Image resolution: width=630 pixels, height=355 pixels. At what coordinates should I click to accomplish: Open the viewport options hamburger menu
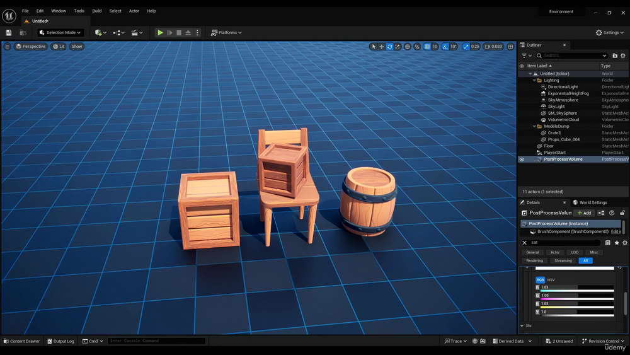pos(7,47)
